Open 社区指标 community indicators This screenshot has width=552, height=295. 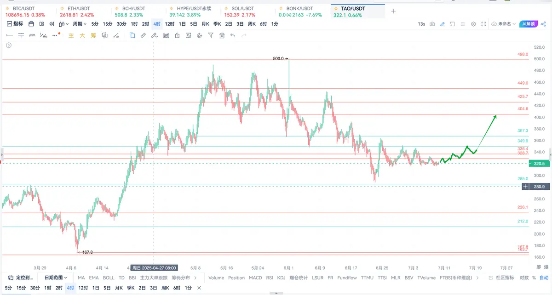coord(501,278)
